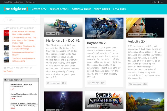Screen dimensions: 167x111
Task: Click the NerdGlaze Approved widget header
Action: pos(21,80)
